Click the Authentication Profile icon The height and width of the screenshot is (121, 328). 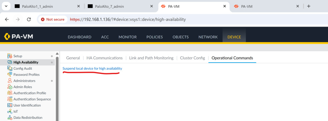tap(10, 93)
